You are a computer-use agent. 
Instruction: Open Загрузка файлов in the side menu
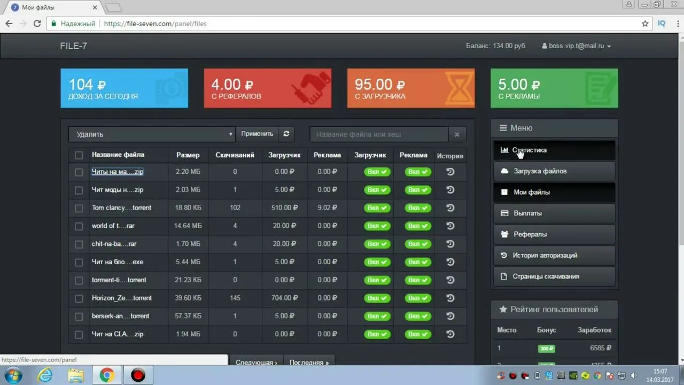[x=554, y=171]
